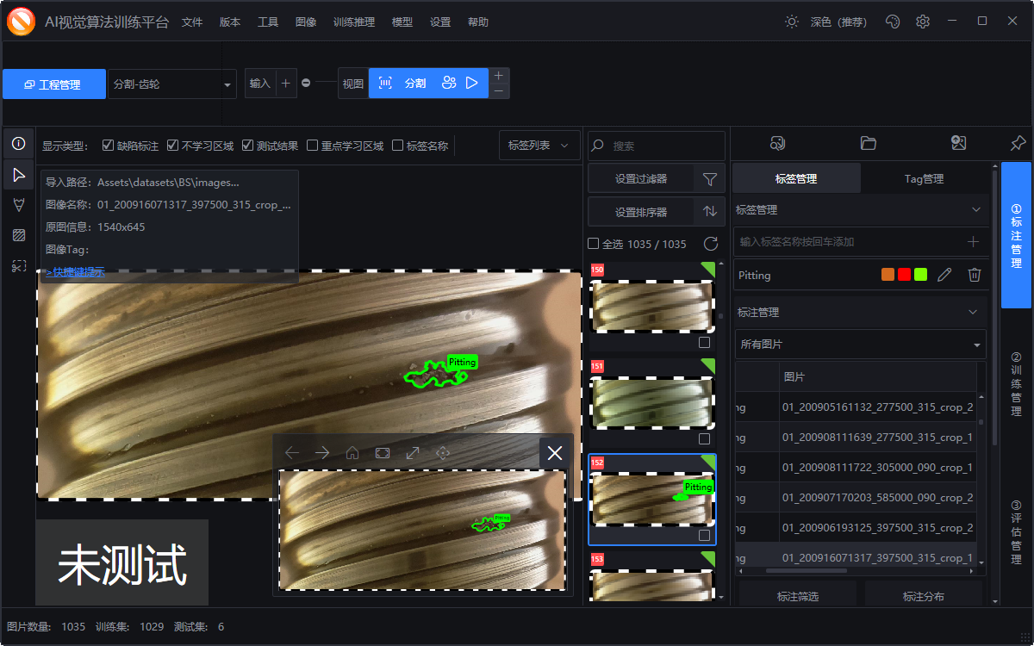Open the 快捷键提示 link
The width and height of the screenshot is (1034, 646).
(76, 272)
